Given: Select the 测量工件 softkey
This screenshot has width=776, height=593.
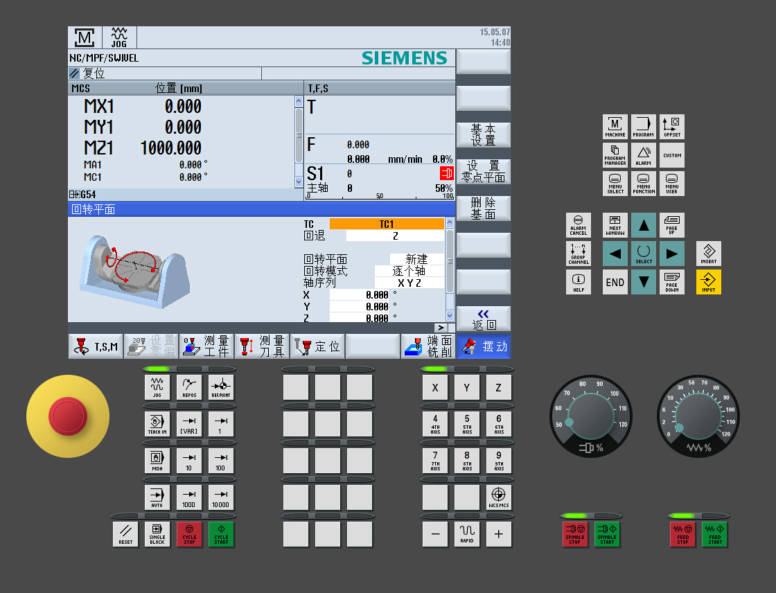Looking at the screenshot, I should coord(206,346).
